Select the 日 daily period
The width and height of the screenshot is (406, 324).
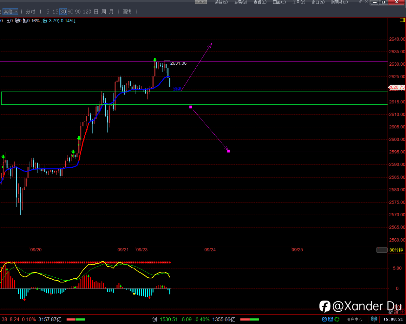[x=96, y=12]
